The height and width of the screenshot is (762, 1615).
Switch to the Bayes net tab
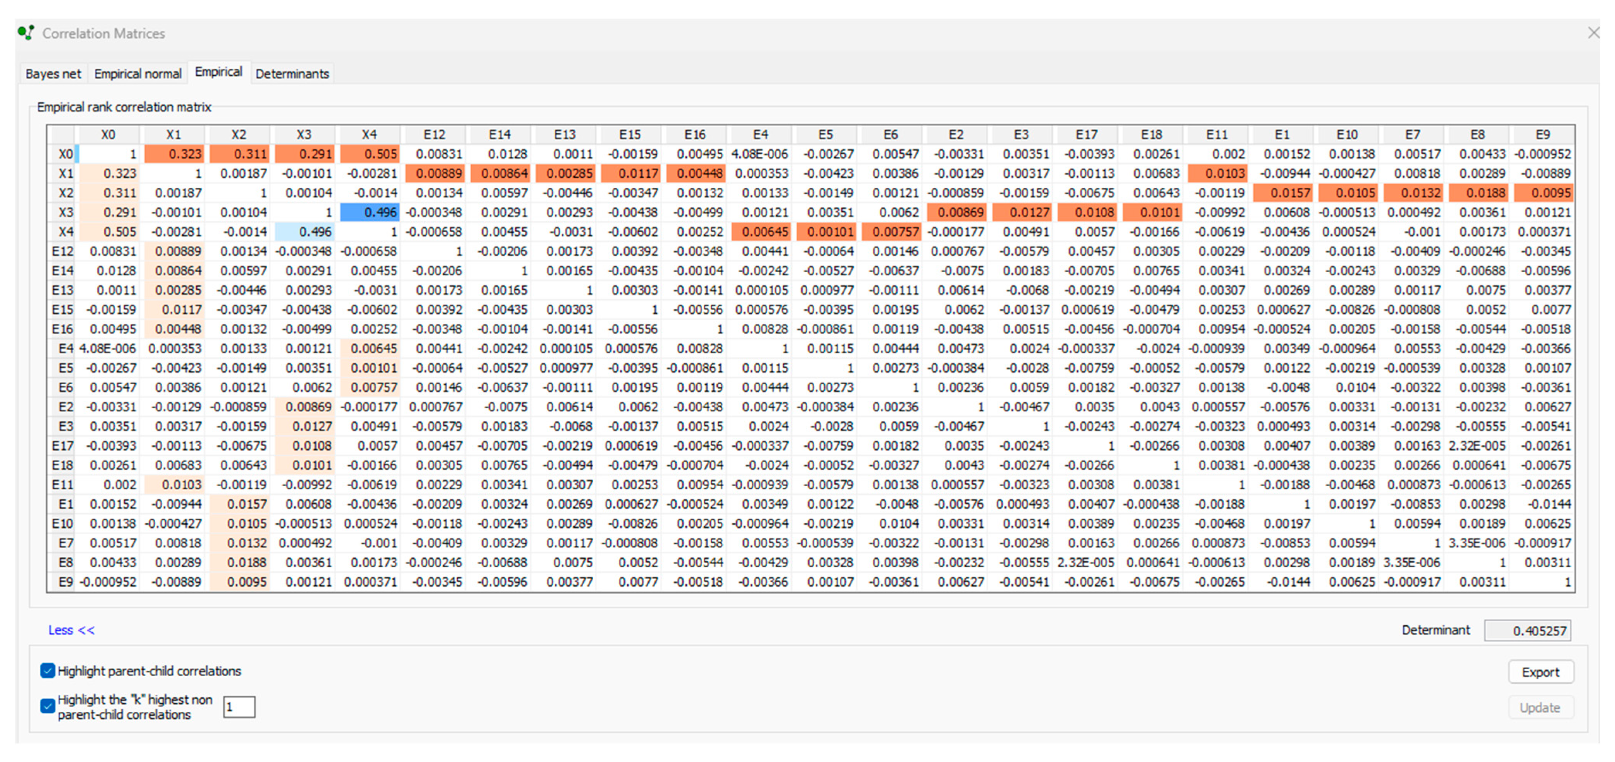coord(53,74)
